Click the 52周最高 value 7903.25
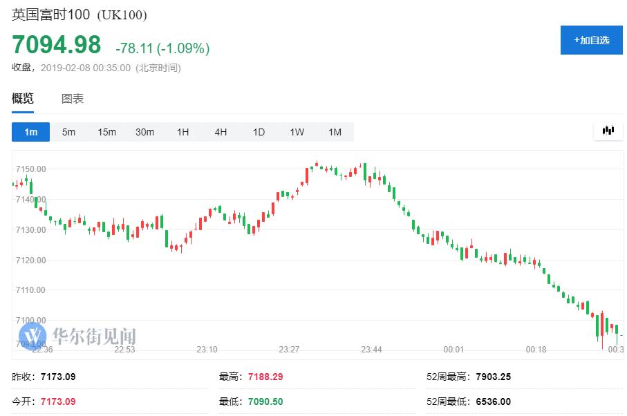This screenshot has height=416, width=627. [x=494, y=377]
